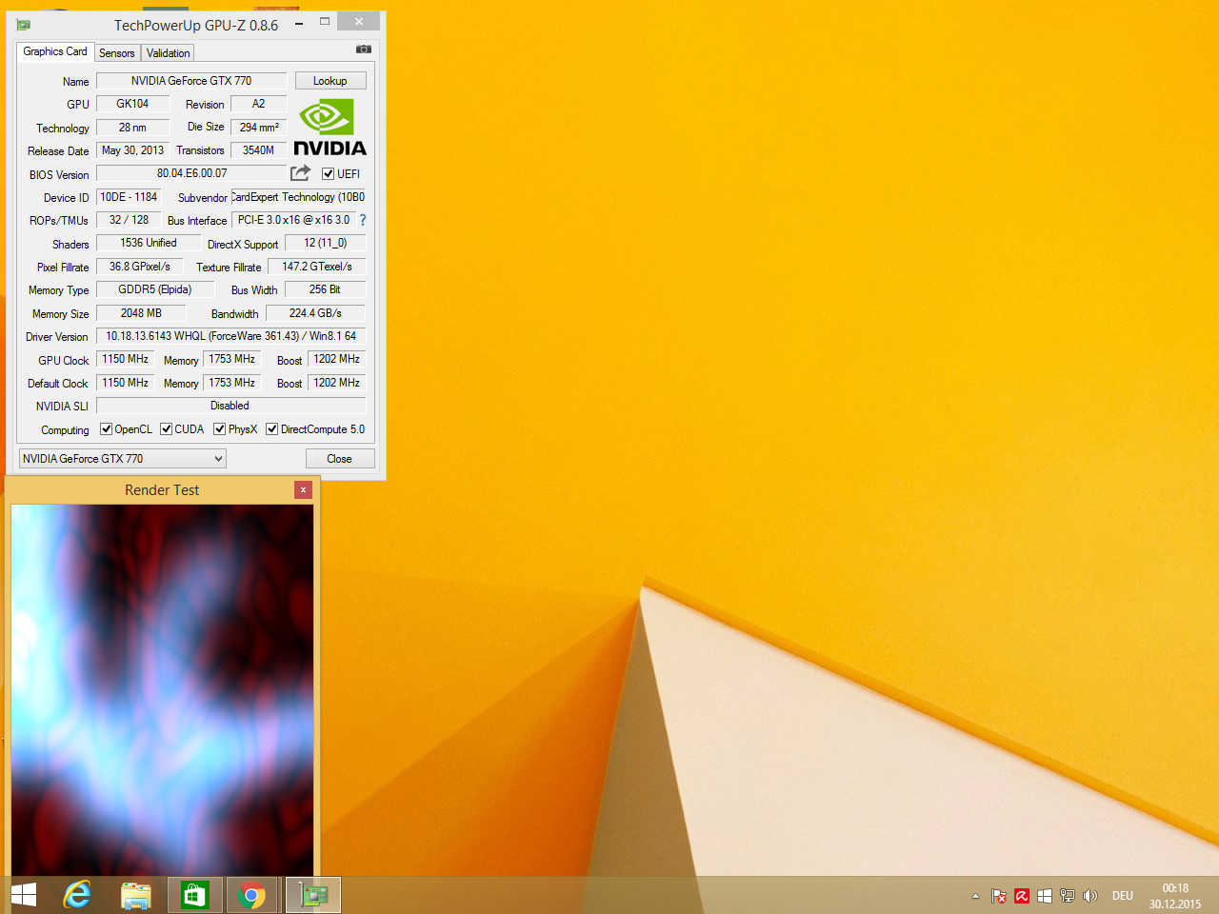Image resolution: width=1219 pixels, height=914 pixels.
Task: Minimize the GPU-Z window
Action: point(299,22)
